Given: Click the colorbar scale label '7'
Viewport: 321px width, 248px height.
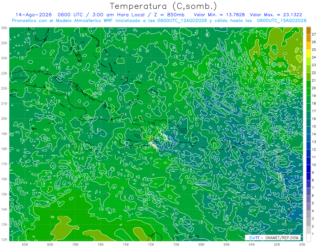Looking at the screenshot, I should click(x=313, y=188).
